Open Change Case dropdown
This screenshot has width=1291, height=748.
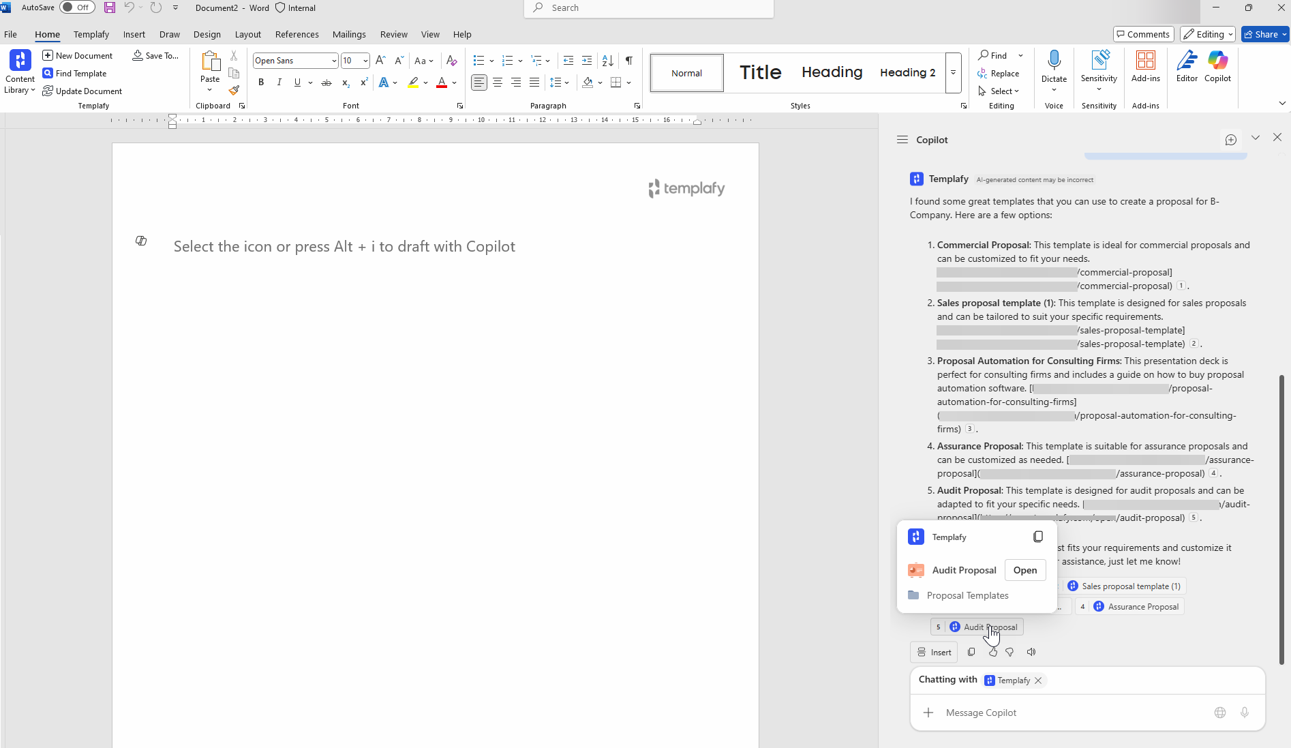pos(424,61)
